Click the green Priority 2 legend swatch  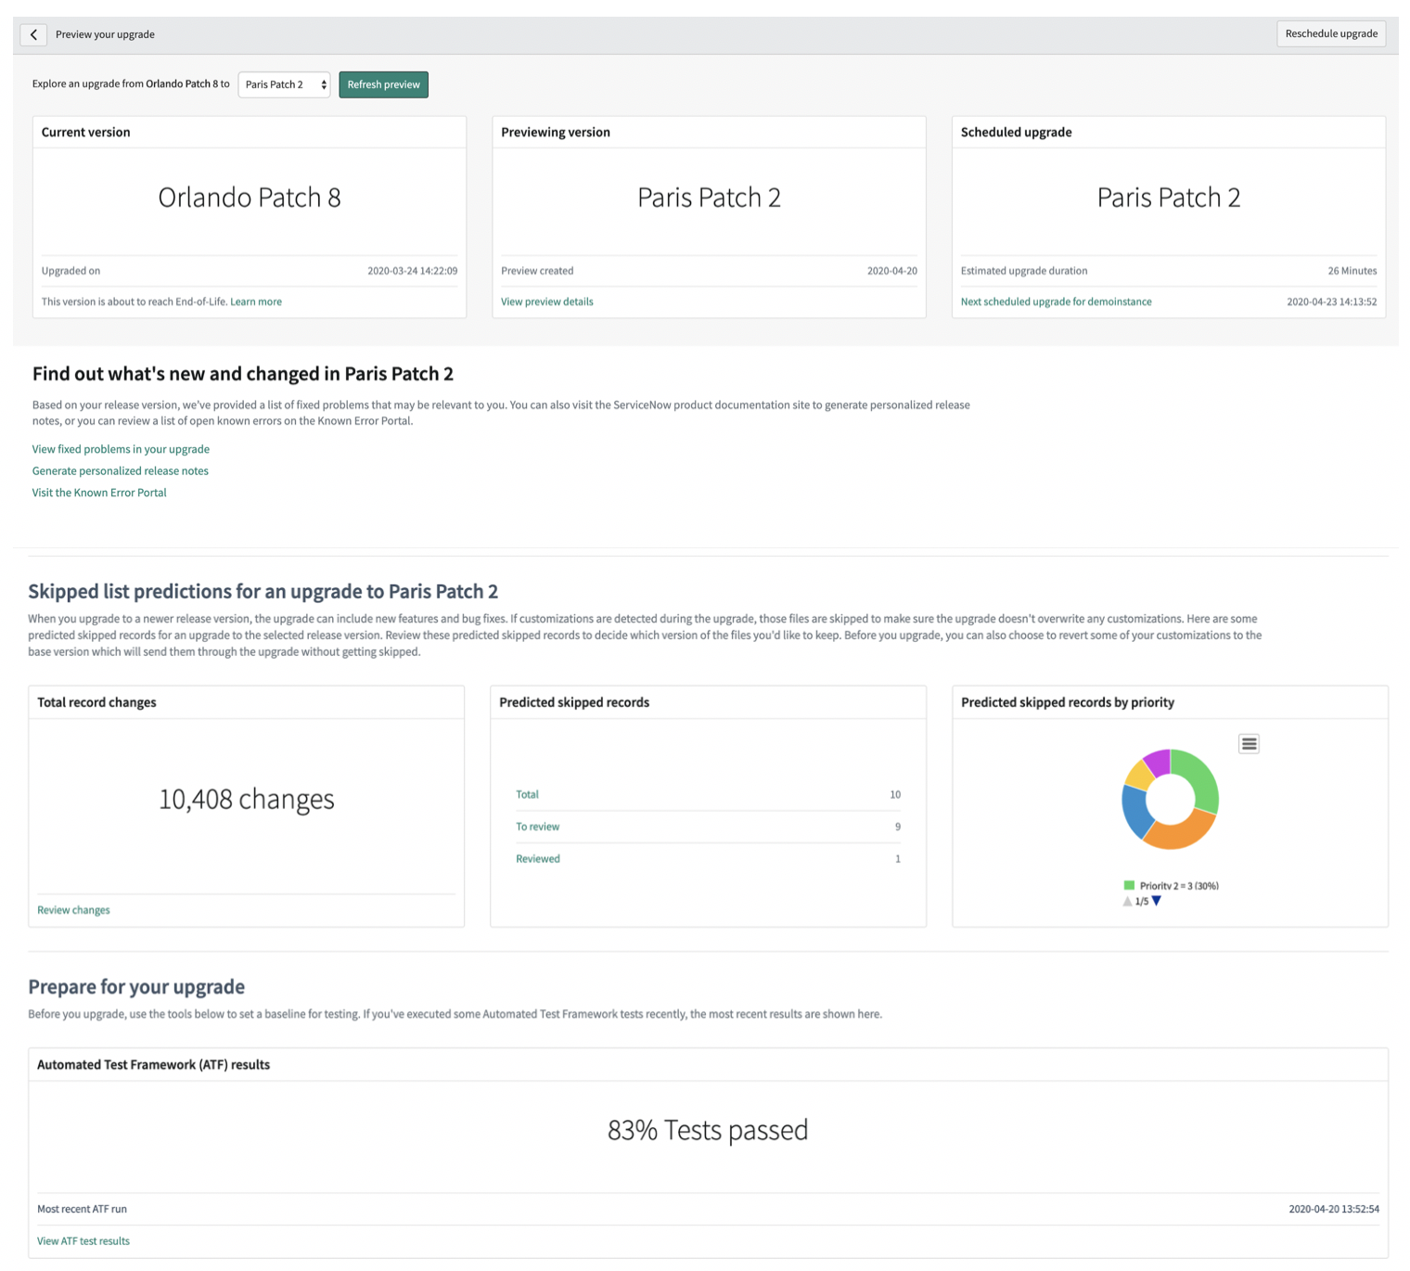[1129, 886]
